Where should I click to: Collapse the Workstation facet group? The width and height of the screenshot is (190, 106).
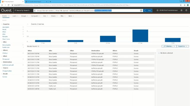click(2, 62)
